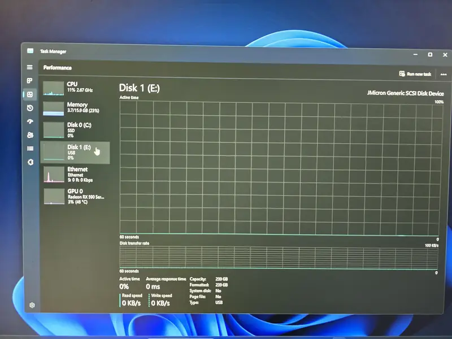Close the Task Manager window
Image resolution: width=452 pixels, height=339 pixels.
coord(445,55)
